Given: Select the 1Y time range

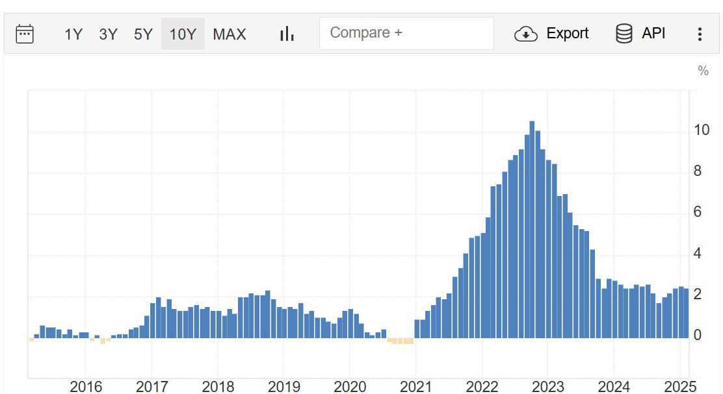Looking at the screenshot, I should (x=73, y=34).
